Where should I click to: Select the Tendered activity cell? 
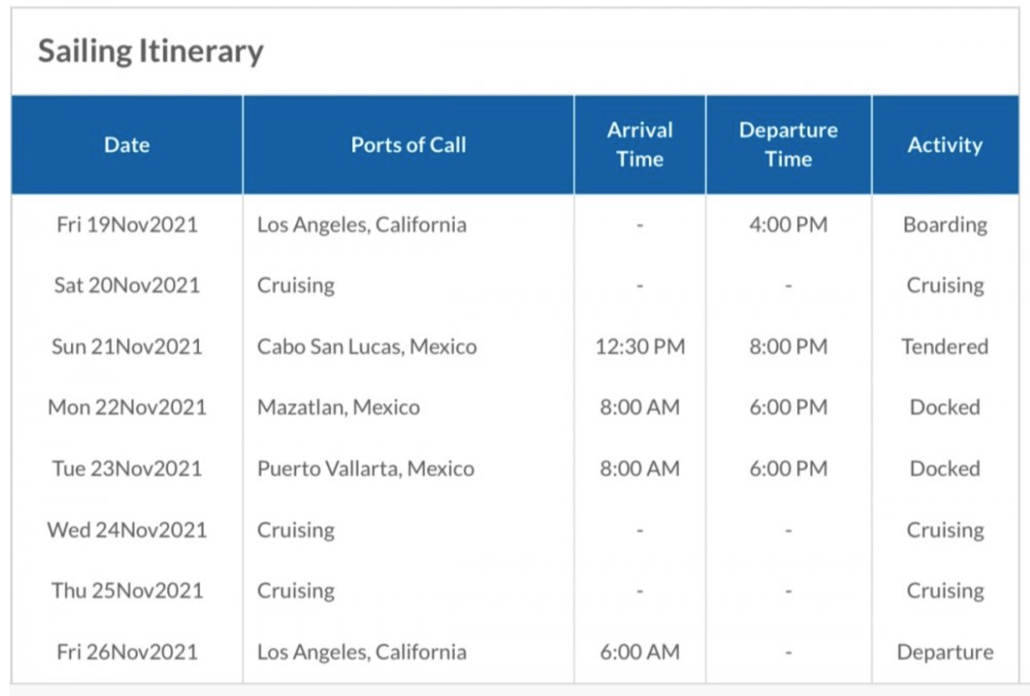pos(945,347)
